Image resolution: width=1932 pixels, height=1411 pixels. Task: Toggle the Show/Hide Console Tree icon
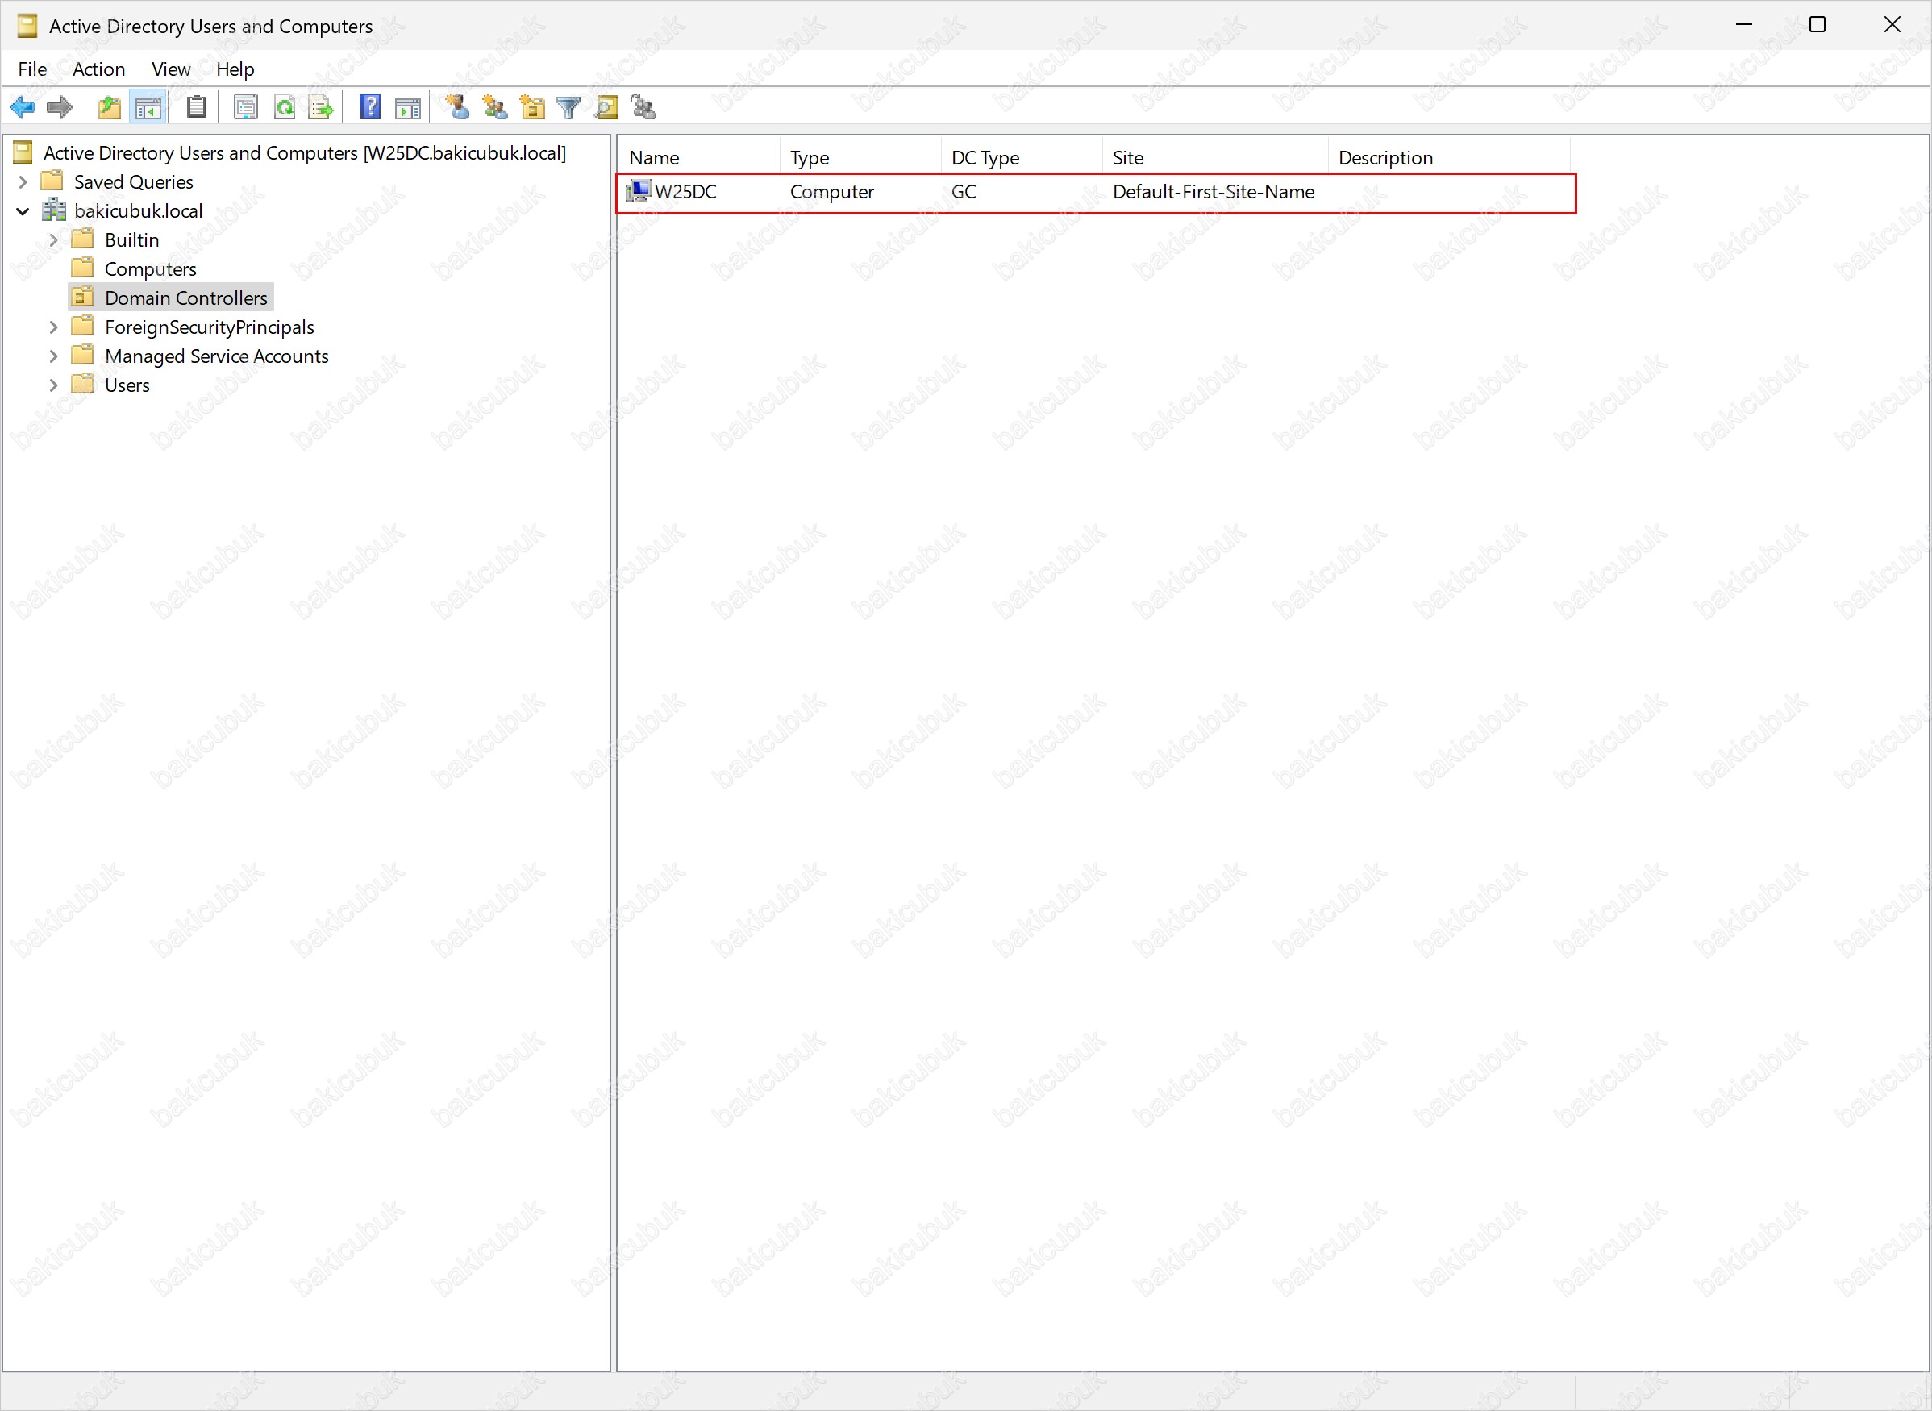[x=148, y=107]
